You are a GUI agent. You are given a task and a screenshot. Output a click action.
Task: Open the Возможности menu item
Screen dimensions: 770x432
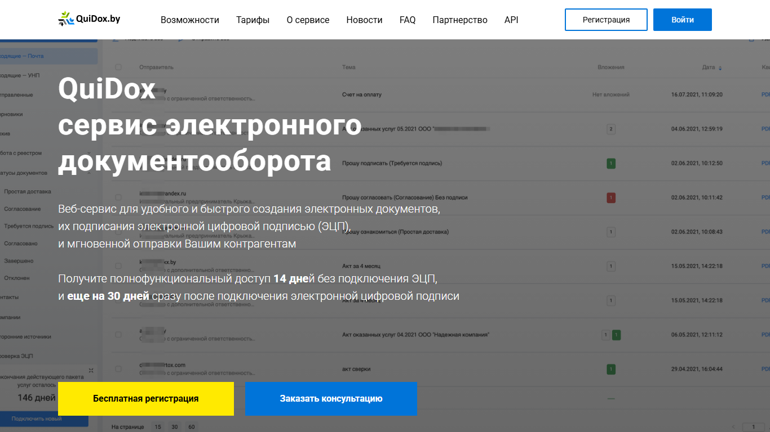click(x=190, y=20)
